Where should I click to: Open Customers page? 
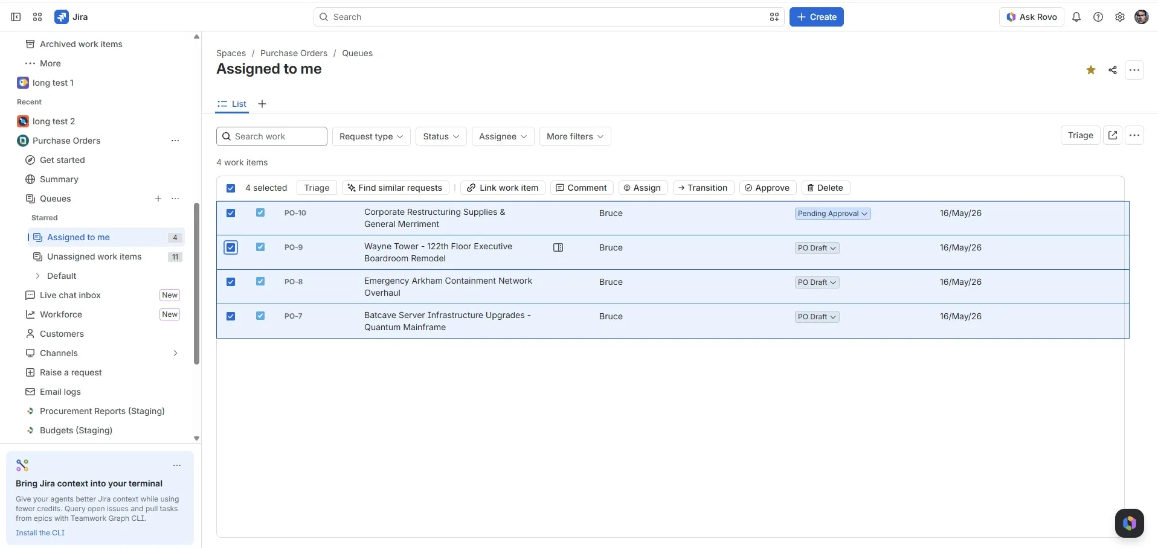point(62,334)
